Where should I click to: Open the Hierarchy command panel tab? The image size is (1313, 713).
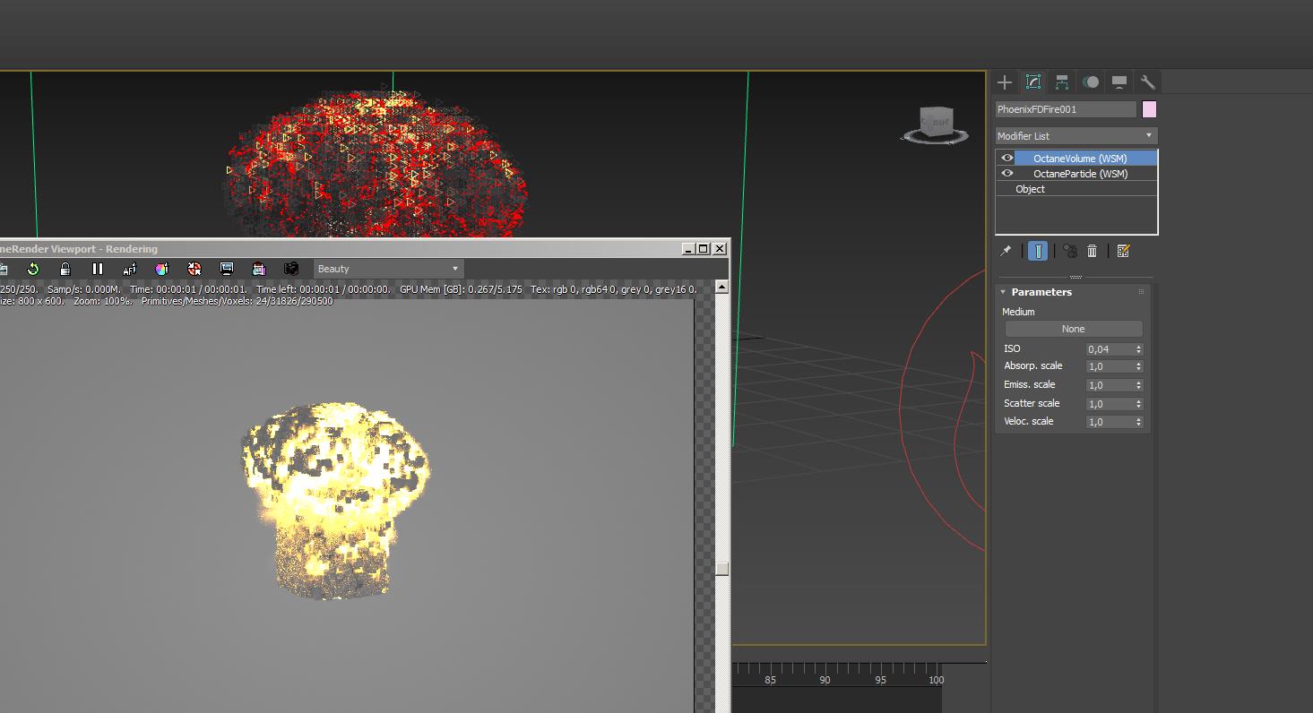1062,82
